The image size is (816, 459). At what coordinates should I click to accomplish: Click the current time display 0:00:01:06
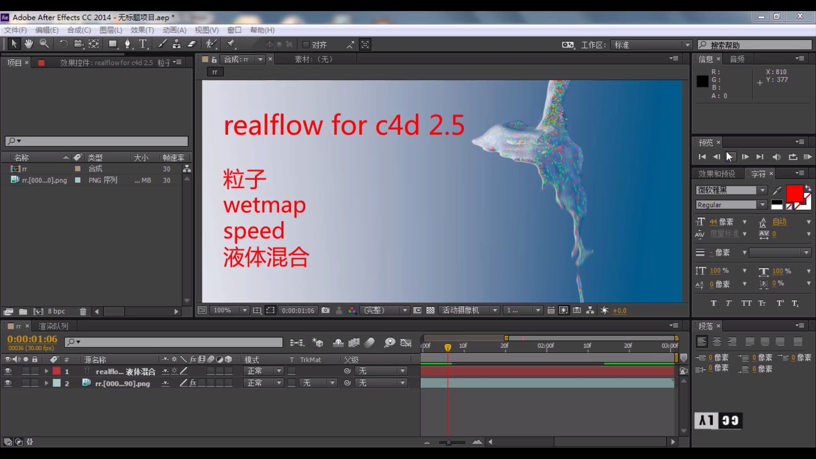point(31,339)
